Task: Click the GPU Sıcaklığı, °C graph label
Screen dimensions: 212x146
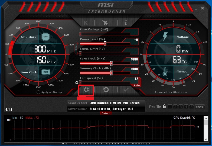Action: click(x=184, y=118)
